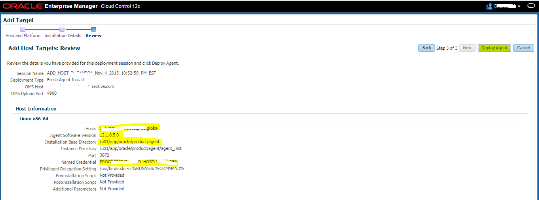Click the Step 3 of 3 indicator
539x200 pixels.
(x=447, y=48)
